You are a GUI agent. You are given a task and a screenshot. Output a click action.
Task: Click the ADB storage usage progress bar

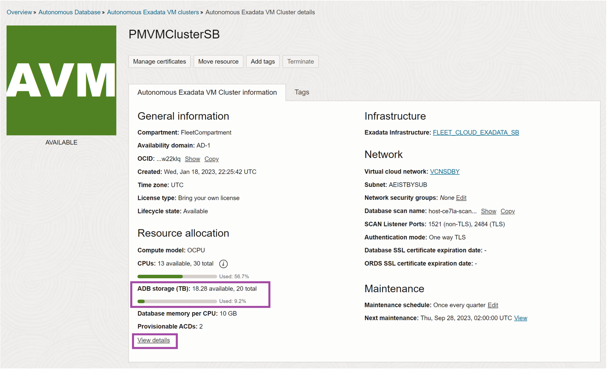[176, 301]
